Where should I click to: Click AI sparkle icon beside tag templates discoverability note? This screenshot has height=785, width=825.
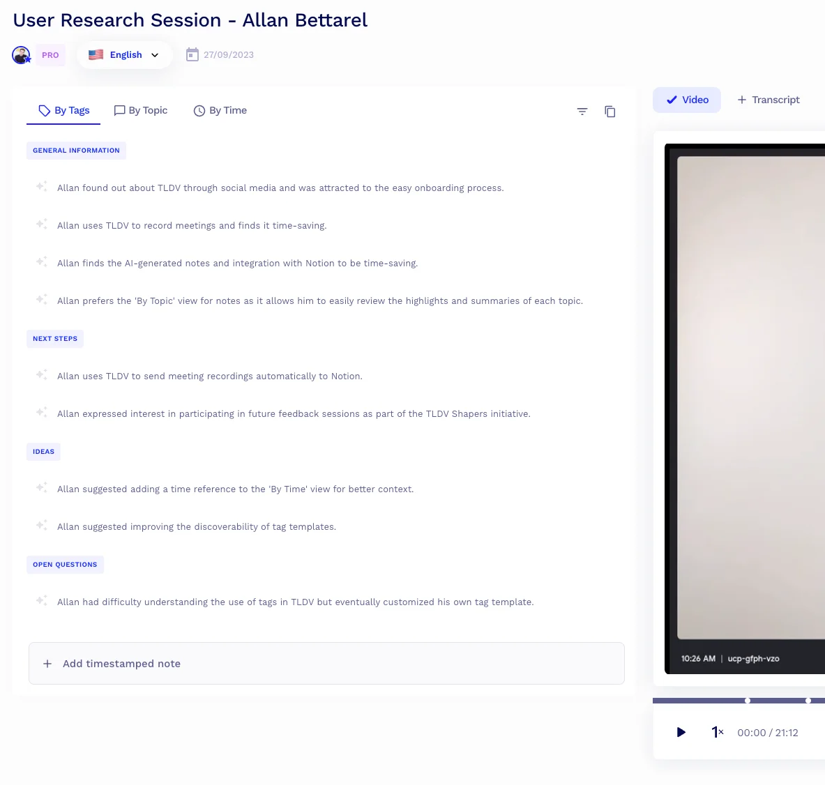(x=42, y=526)
